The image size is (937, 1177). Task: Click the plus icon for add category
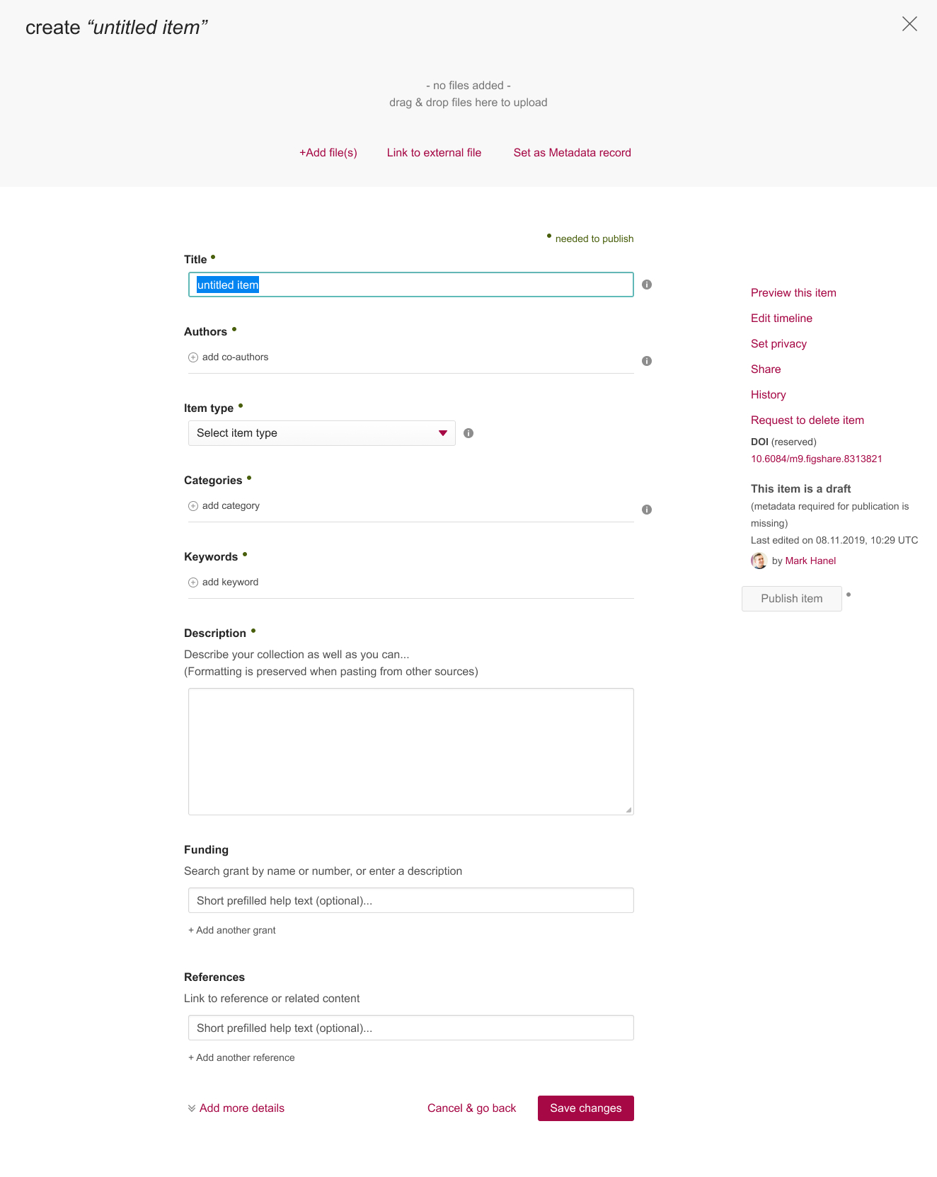tap(193, 506)
